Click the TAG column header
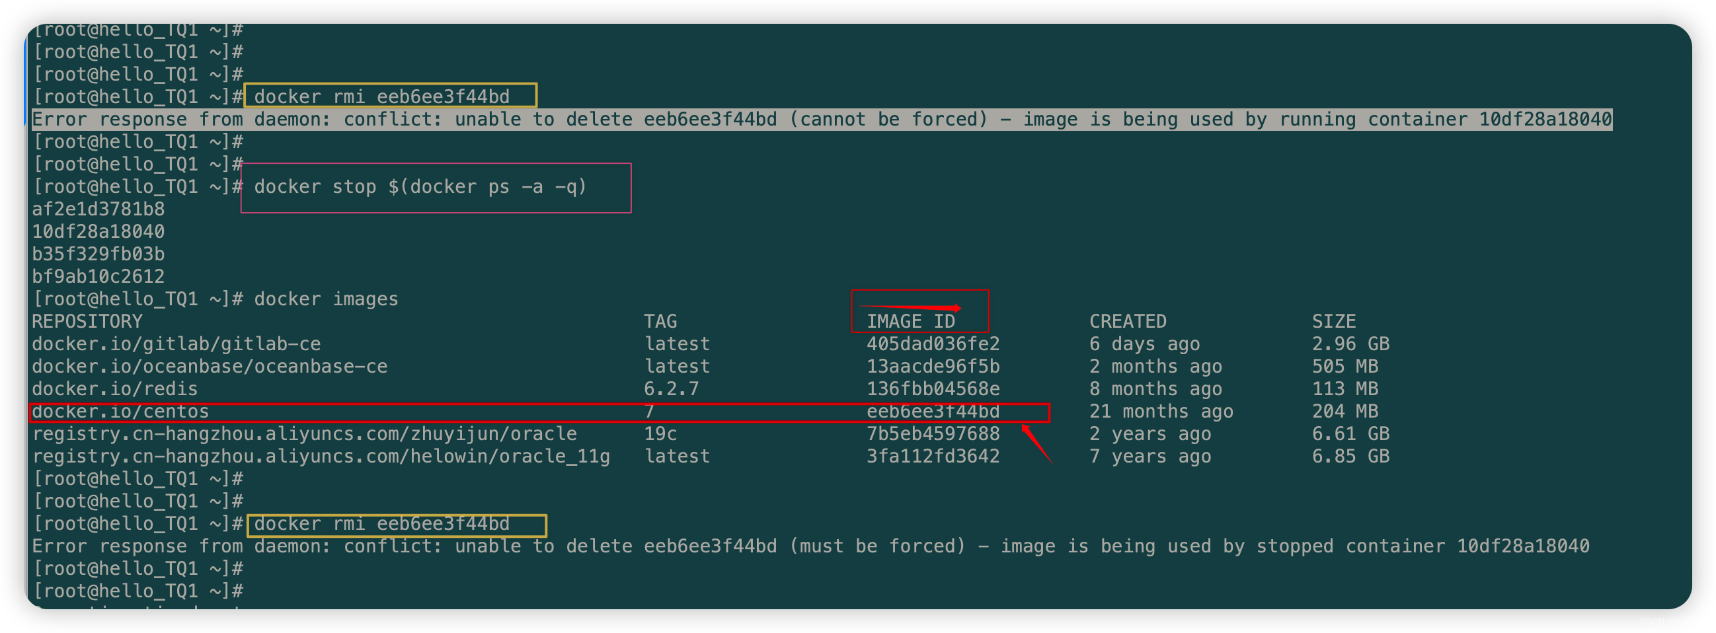This screenshot has width=1716, height=633. pyautogui.click(x=660, y=322)
